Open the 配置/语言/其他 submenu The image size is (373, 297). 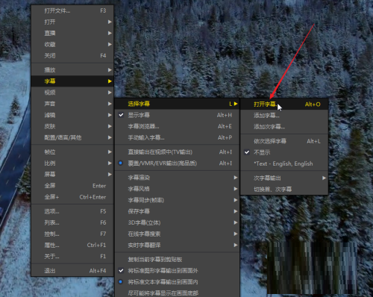[72, 137]
